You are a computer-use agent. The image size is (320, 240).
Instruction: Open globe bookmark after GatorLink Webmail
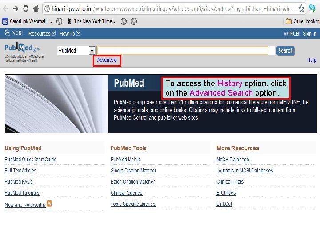[x=60, y=21]
